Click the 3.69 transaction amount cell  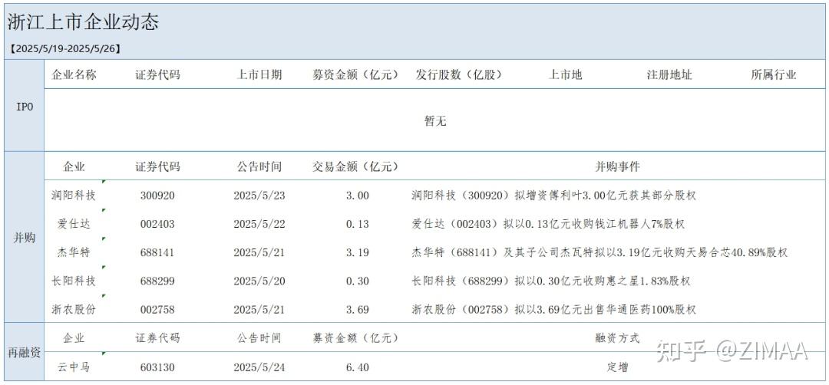[357, 310]
